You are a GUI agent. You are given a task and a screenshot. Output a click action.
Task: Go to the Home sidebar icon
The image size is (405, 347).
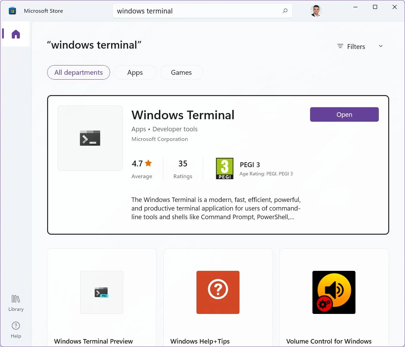pyautogui.click(x=16, y=34)
